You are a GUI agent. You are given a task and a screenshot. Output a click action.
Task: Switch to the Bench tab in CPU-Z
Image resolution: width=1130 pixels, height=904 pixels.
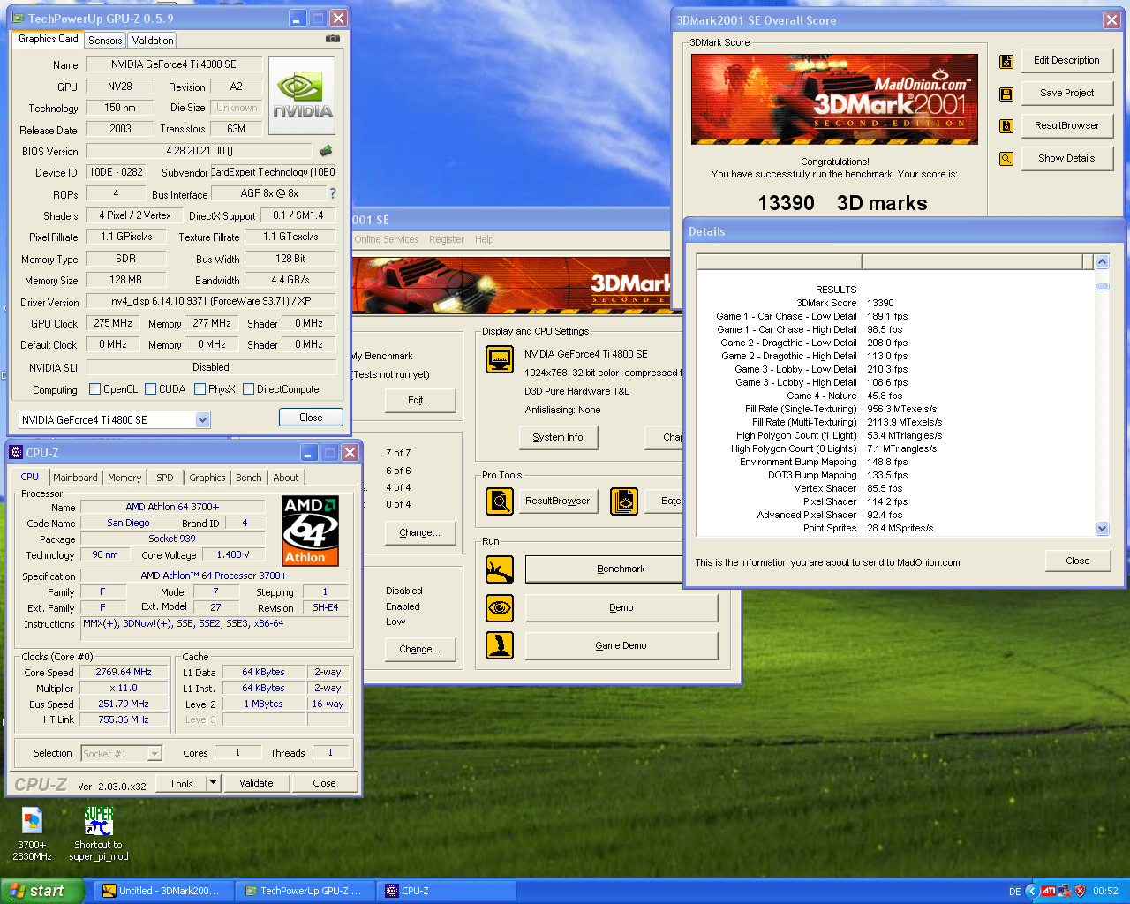pos(249,478)
